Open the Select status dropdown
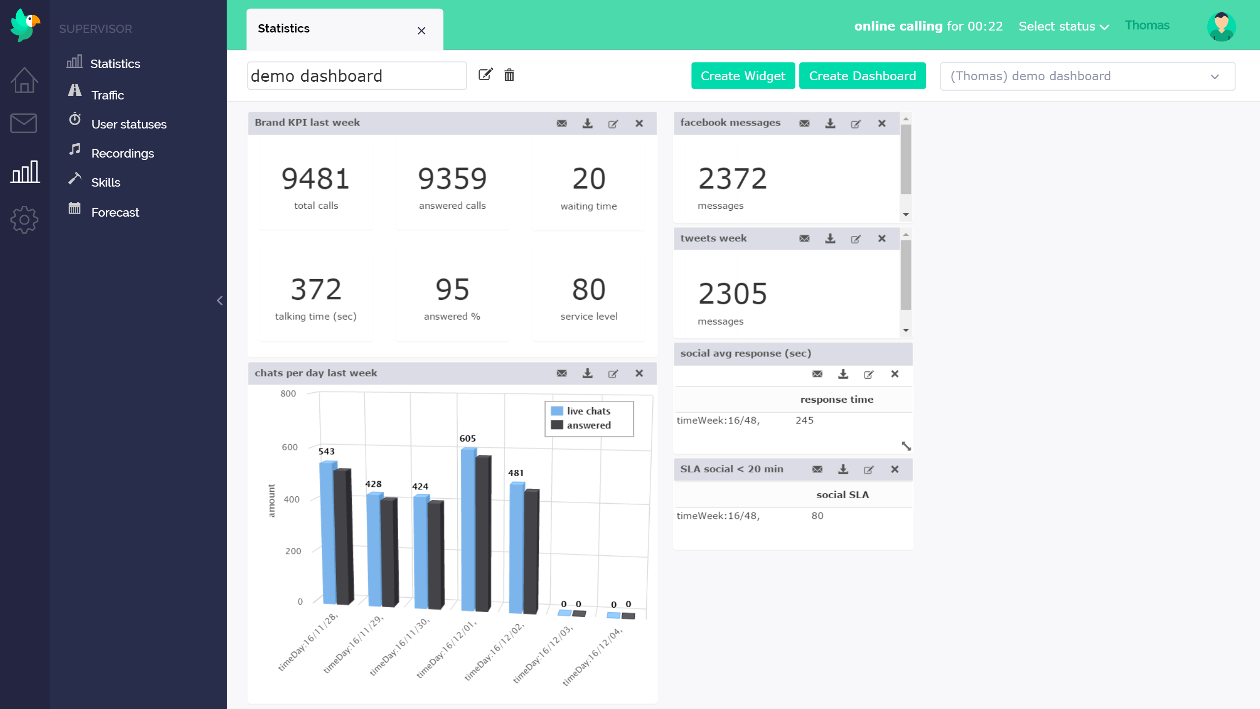This screenshot has height=709, width=1260. pyautogui.click(x=1064, y=26)
